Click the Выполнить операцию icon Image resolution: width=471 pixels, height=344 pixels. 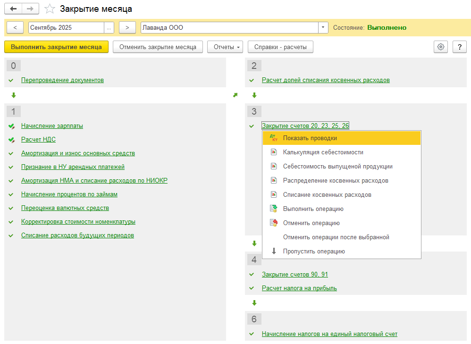pyautogui.click(x=274, y=209)
